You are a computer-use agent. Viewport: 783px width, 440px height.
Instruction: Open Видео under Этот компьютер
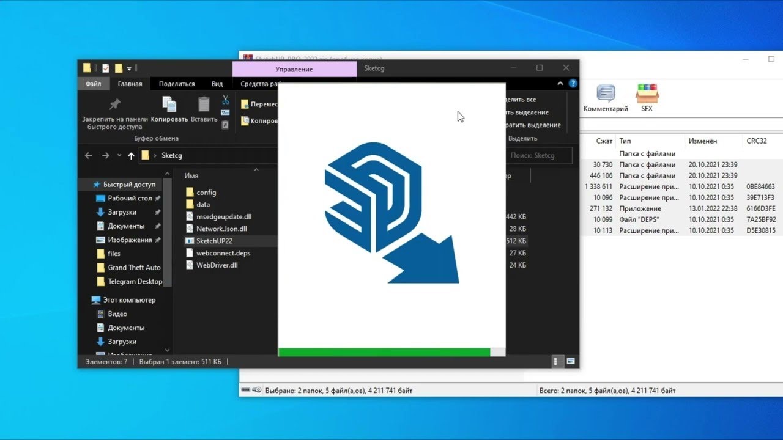pyautogui.click(x=117, y=313)
